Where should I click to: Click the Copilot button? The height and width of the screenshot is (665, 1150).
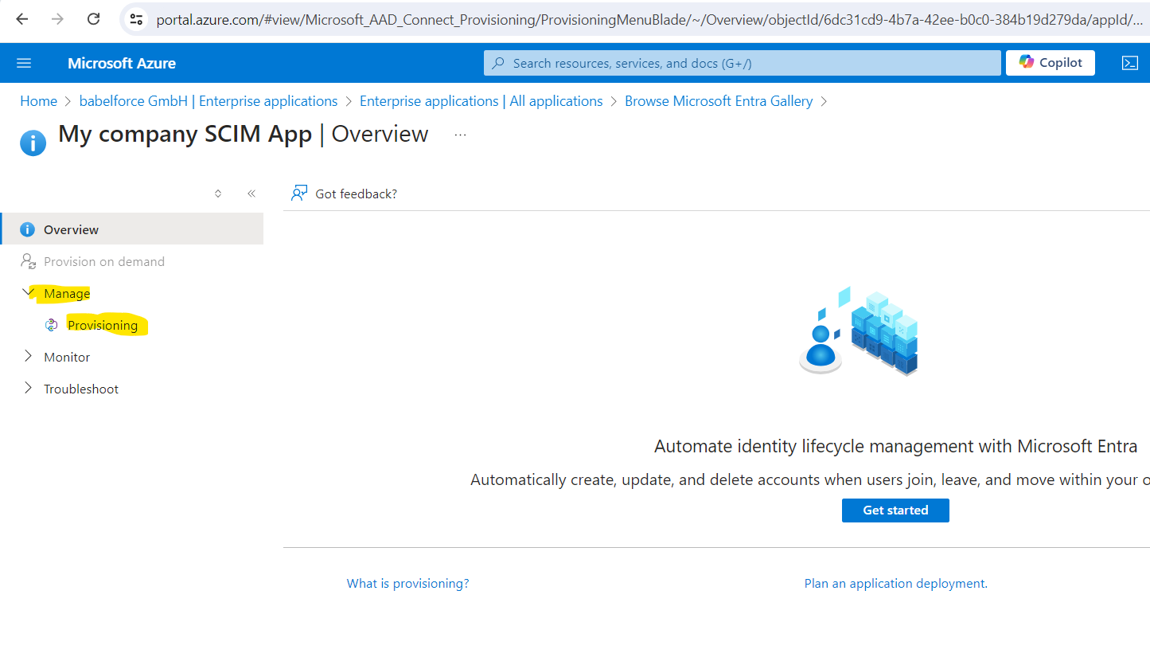1051,63
